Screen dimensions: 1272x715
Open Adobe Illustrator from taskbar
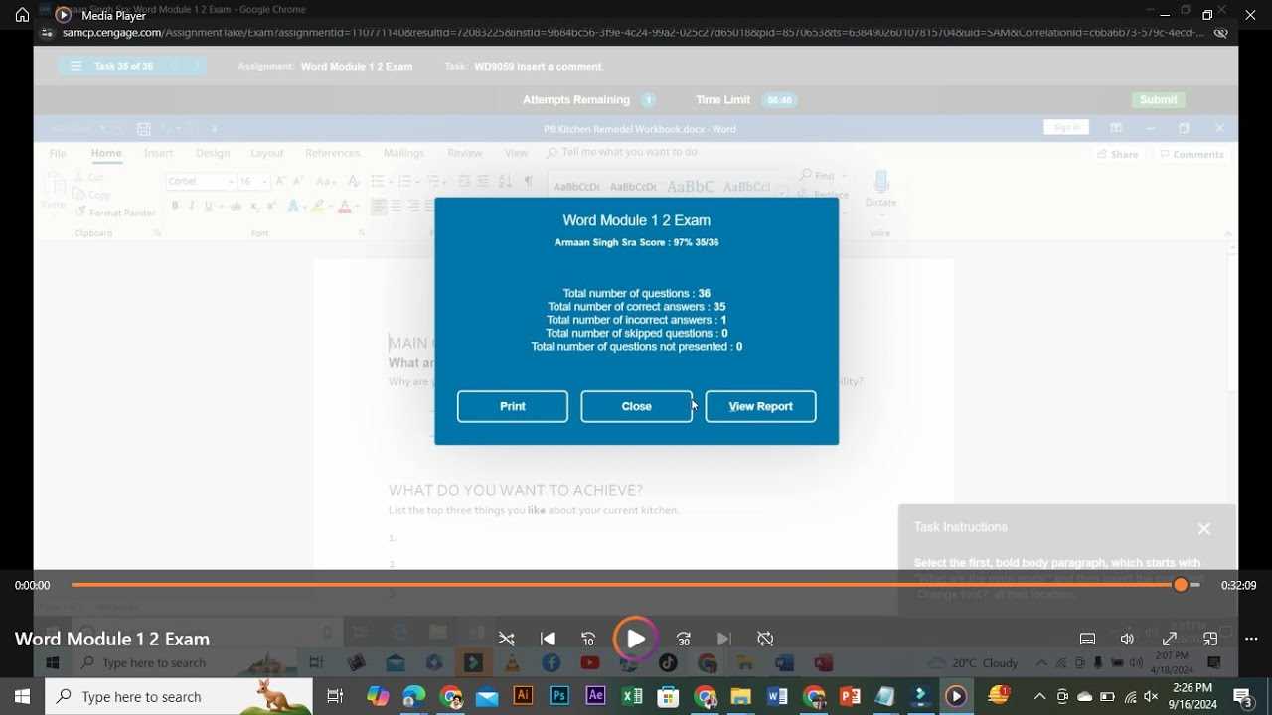(523, 696)
